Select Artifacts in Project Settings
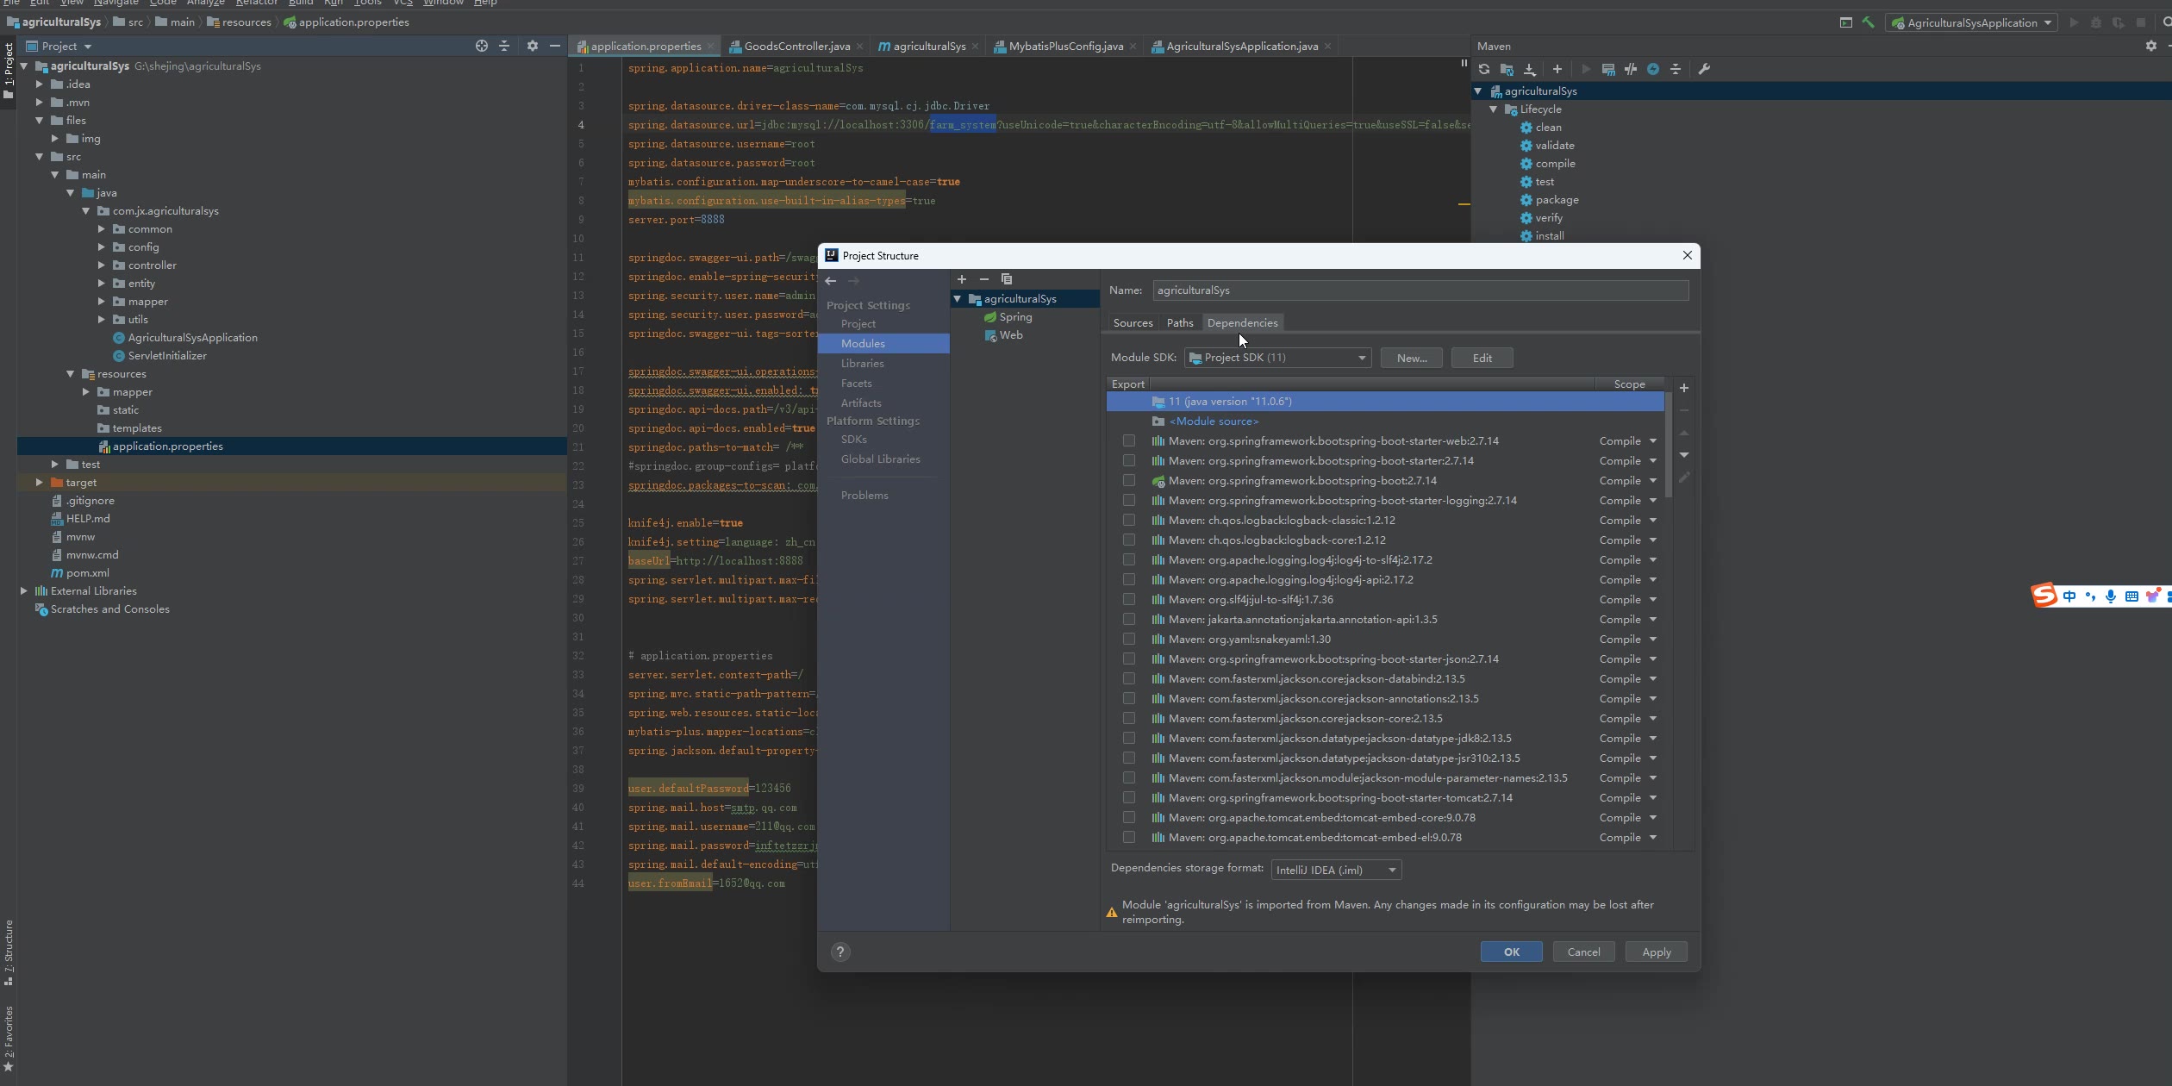 (x=861, y=403)
